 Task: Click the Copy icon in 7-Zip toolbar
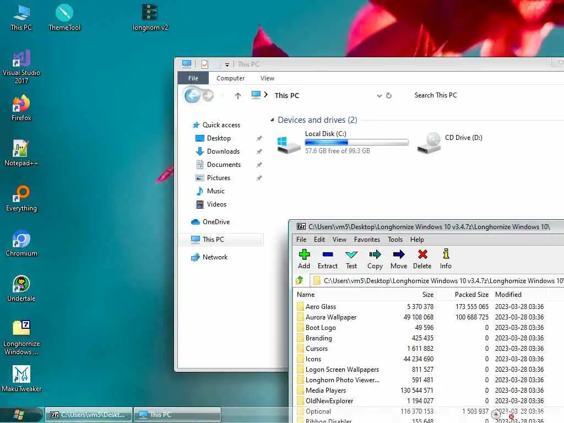pyautogui.click(x=375, y=259)
